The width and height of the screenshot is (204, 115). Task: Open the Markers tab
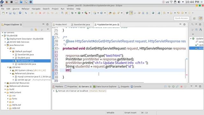[58, 87]
